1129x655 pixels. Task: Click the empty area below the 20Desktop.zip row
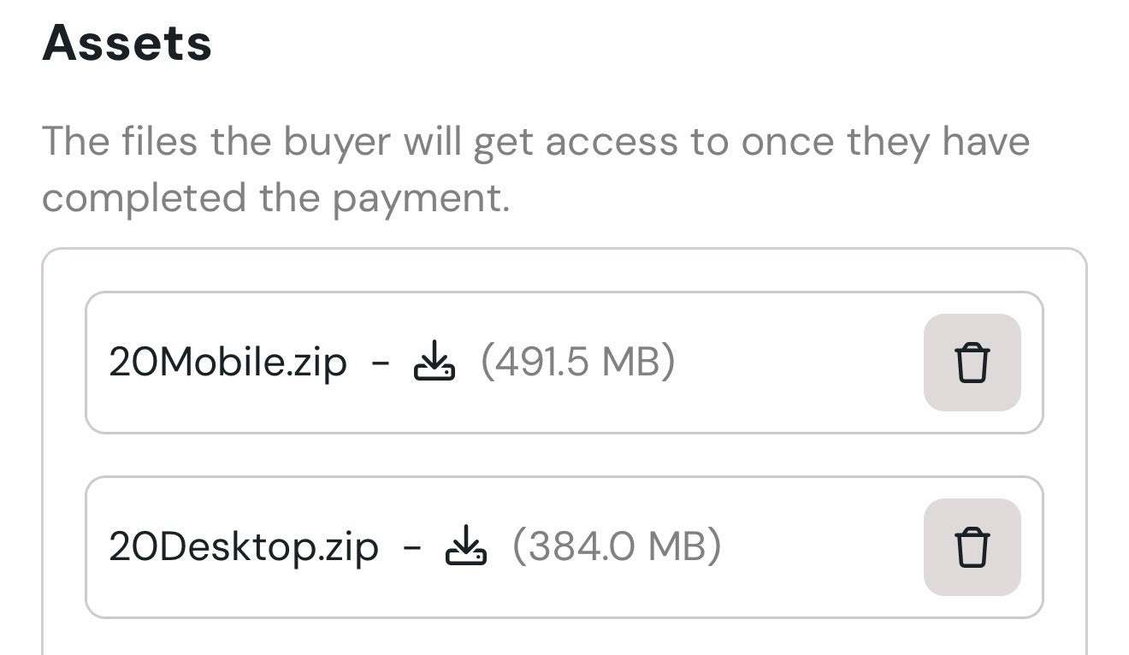click(564, 637)
